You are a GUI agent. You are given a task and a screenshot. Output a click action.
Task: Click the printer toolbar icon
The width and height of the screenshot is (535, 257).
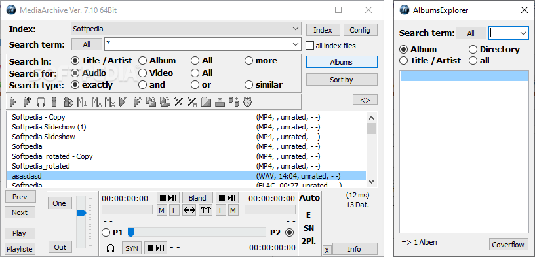click(x=220, y=102)
